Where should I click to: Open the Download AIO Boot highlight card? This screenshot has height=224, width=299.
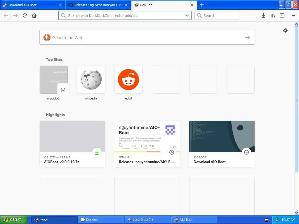(x=222, y=144)
